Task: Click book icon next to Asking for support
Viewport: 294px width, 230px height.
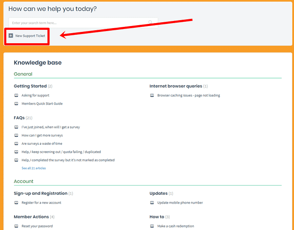Action: click(x=16, y=95)
